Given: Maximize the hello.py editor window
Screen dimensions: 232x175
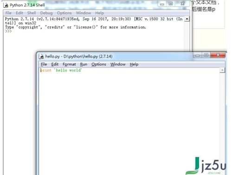Looking at the screenshot, I should pyautogui.click(x=206, y=55).
